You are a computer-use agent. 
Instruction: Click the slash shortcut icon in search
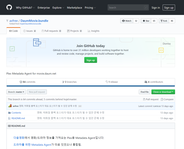click(x=146, y=7)
